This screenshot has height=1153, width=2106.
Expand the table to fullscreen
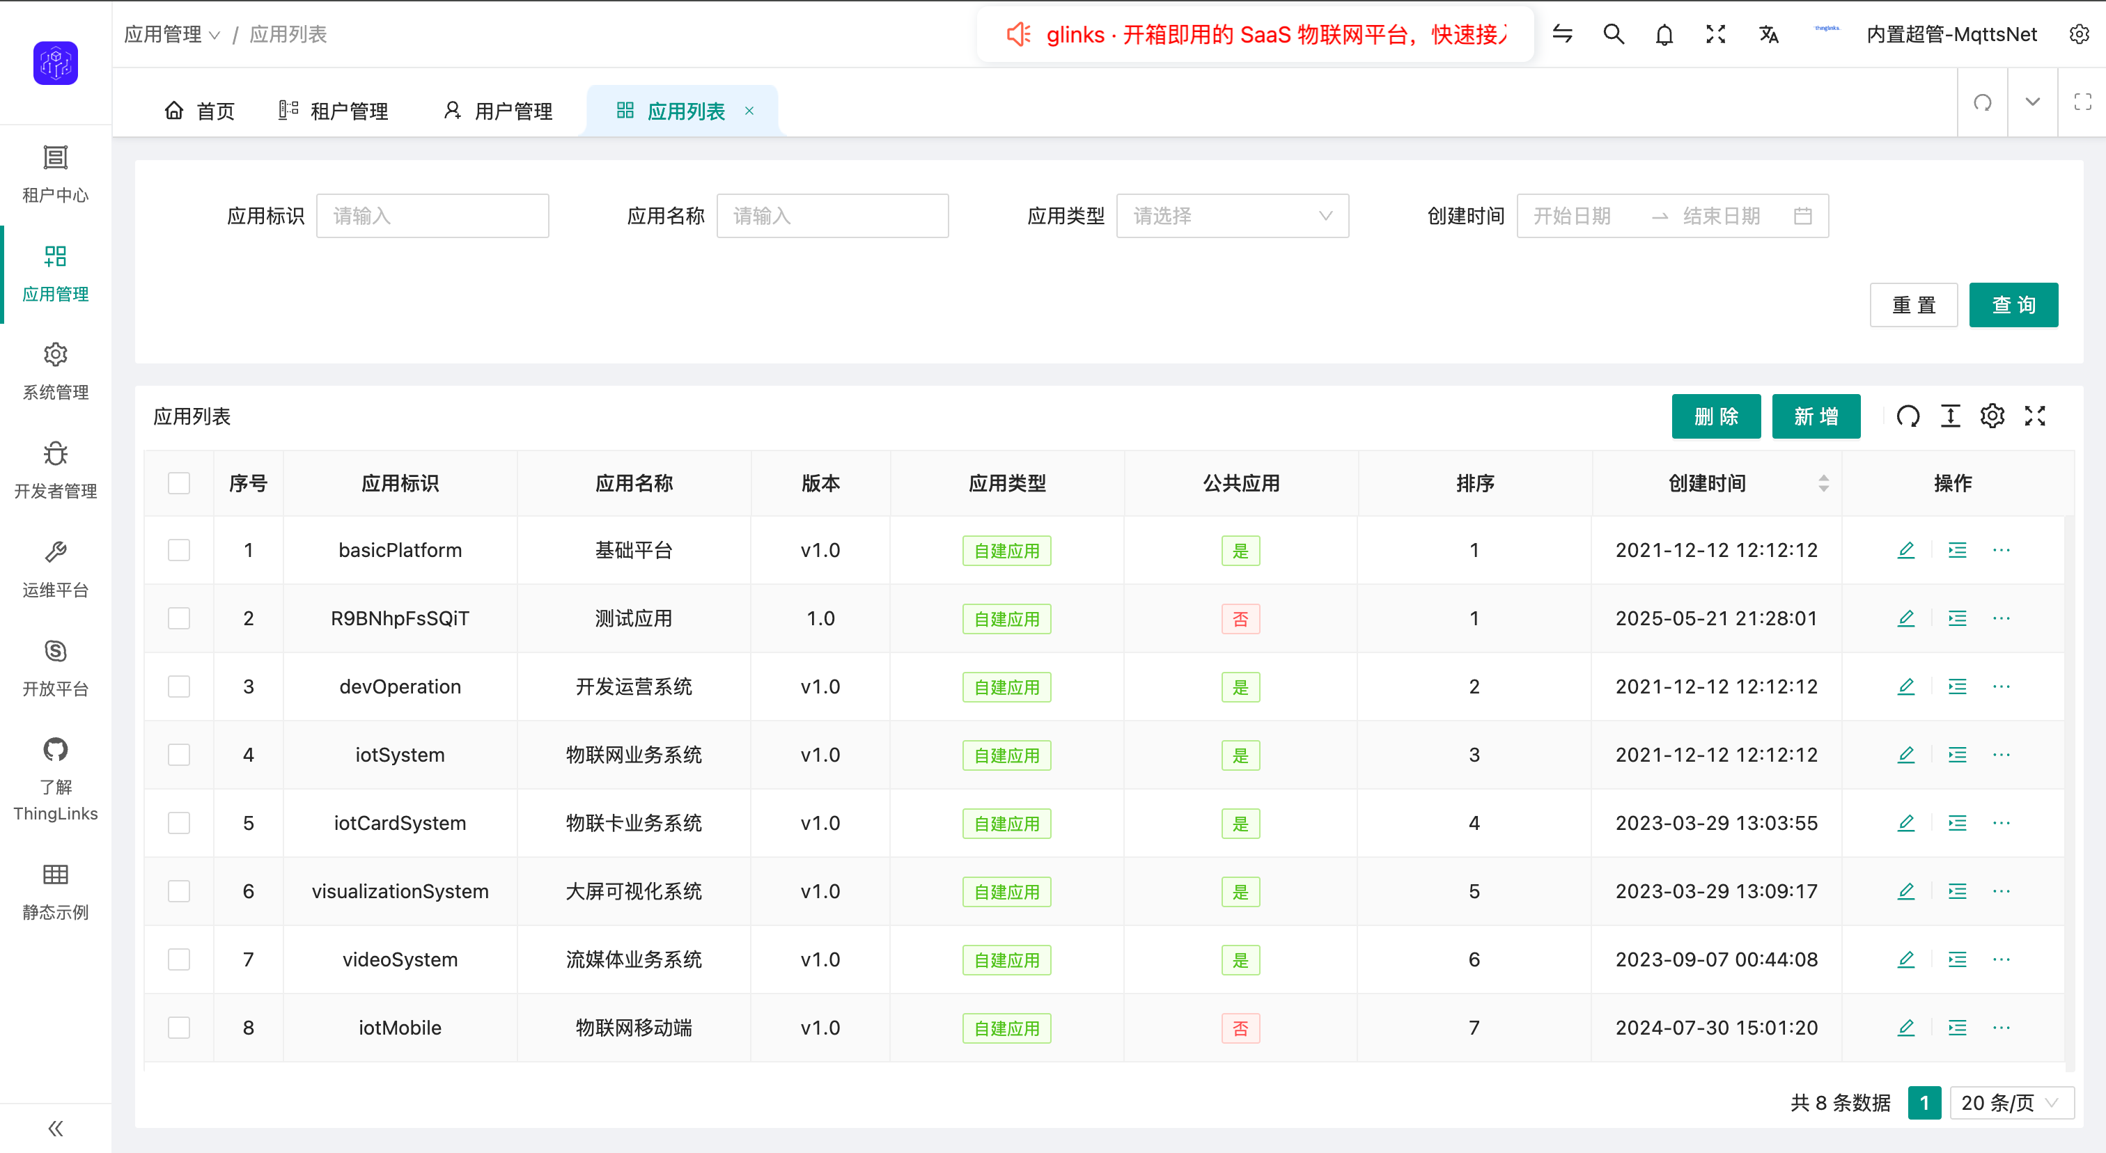tap(2035, 416)
